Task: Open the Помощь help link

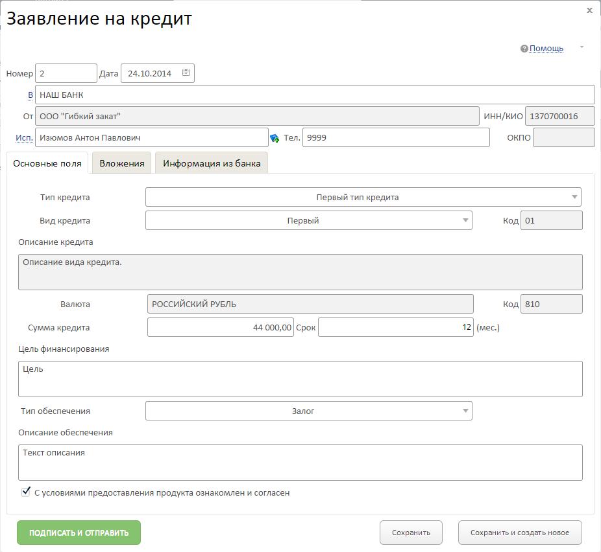Action: click(x=546, y=48)
